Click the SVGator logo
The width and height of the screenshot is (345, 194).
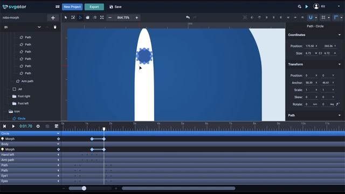click(x=15, y=7)
